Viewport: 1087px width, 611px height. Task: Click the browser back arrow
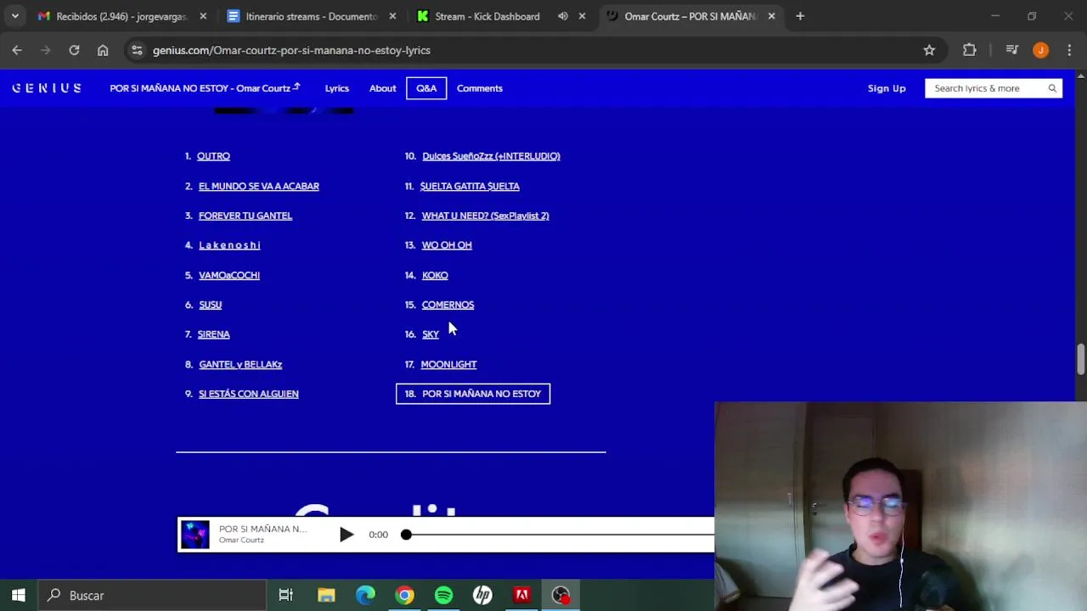click(17, 50)
